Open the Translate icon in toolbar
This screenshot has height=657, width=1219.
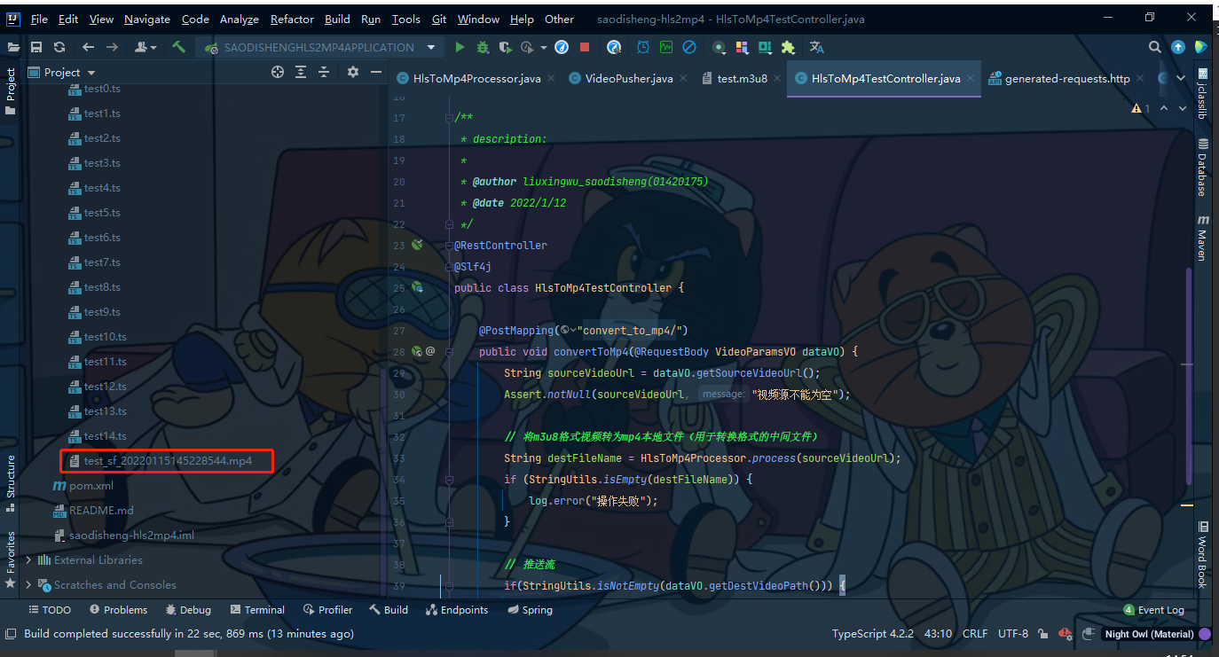click(816, 47)
